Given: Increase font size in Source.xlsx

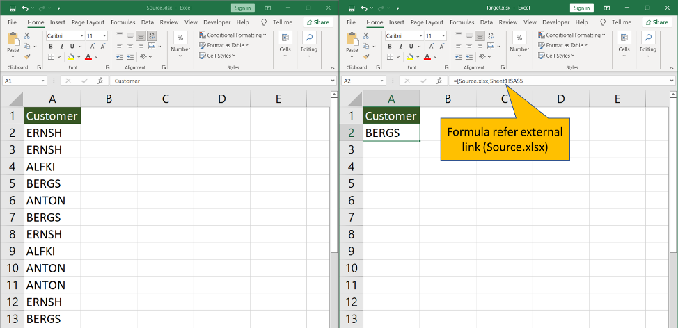Looking at the screenshot, I should [93, 46].
